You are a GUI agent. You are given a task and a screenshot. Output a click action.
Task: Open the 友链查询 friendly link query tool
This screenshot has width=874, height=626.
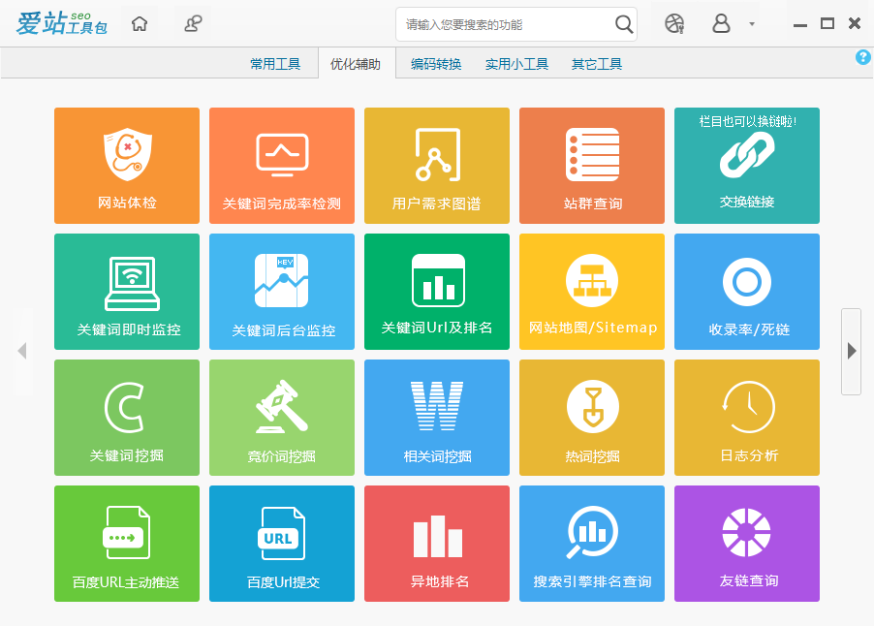pos(746,543)
